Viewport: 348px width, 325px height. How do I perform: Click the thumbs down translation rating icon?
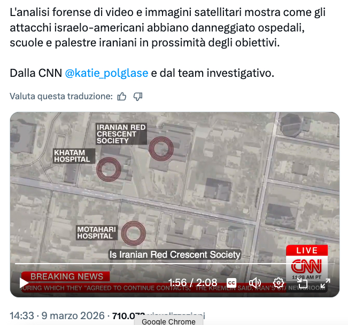[x=138, y=97]
